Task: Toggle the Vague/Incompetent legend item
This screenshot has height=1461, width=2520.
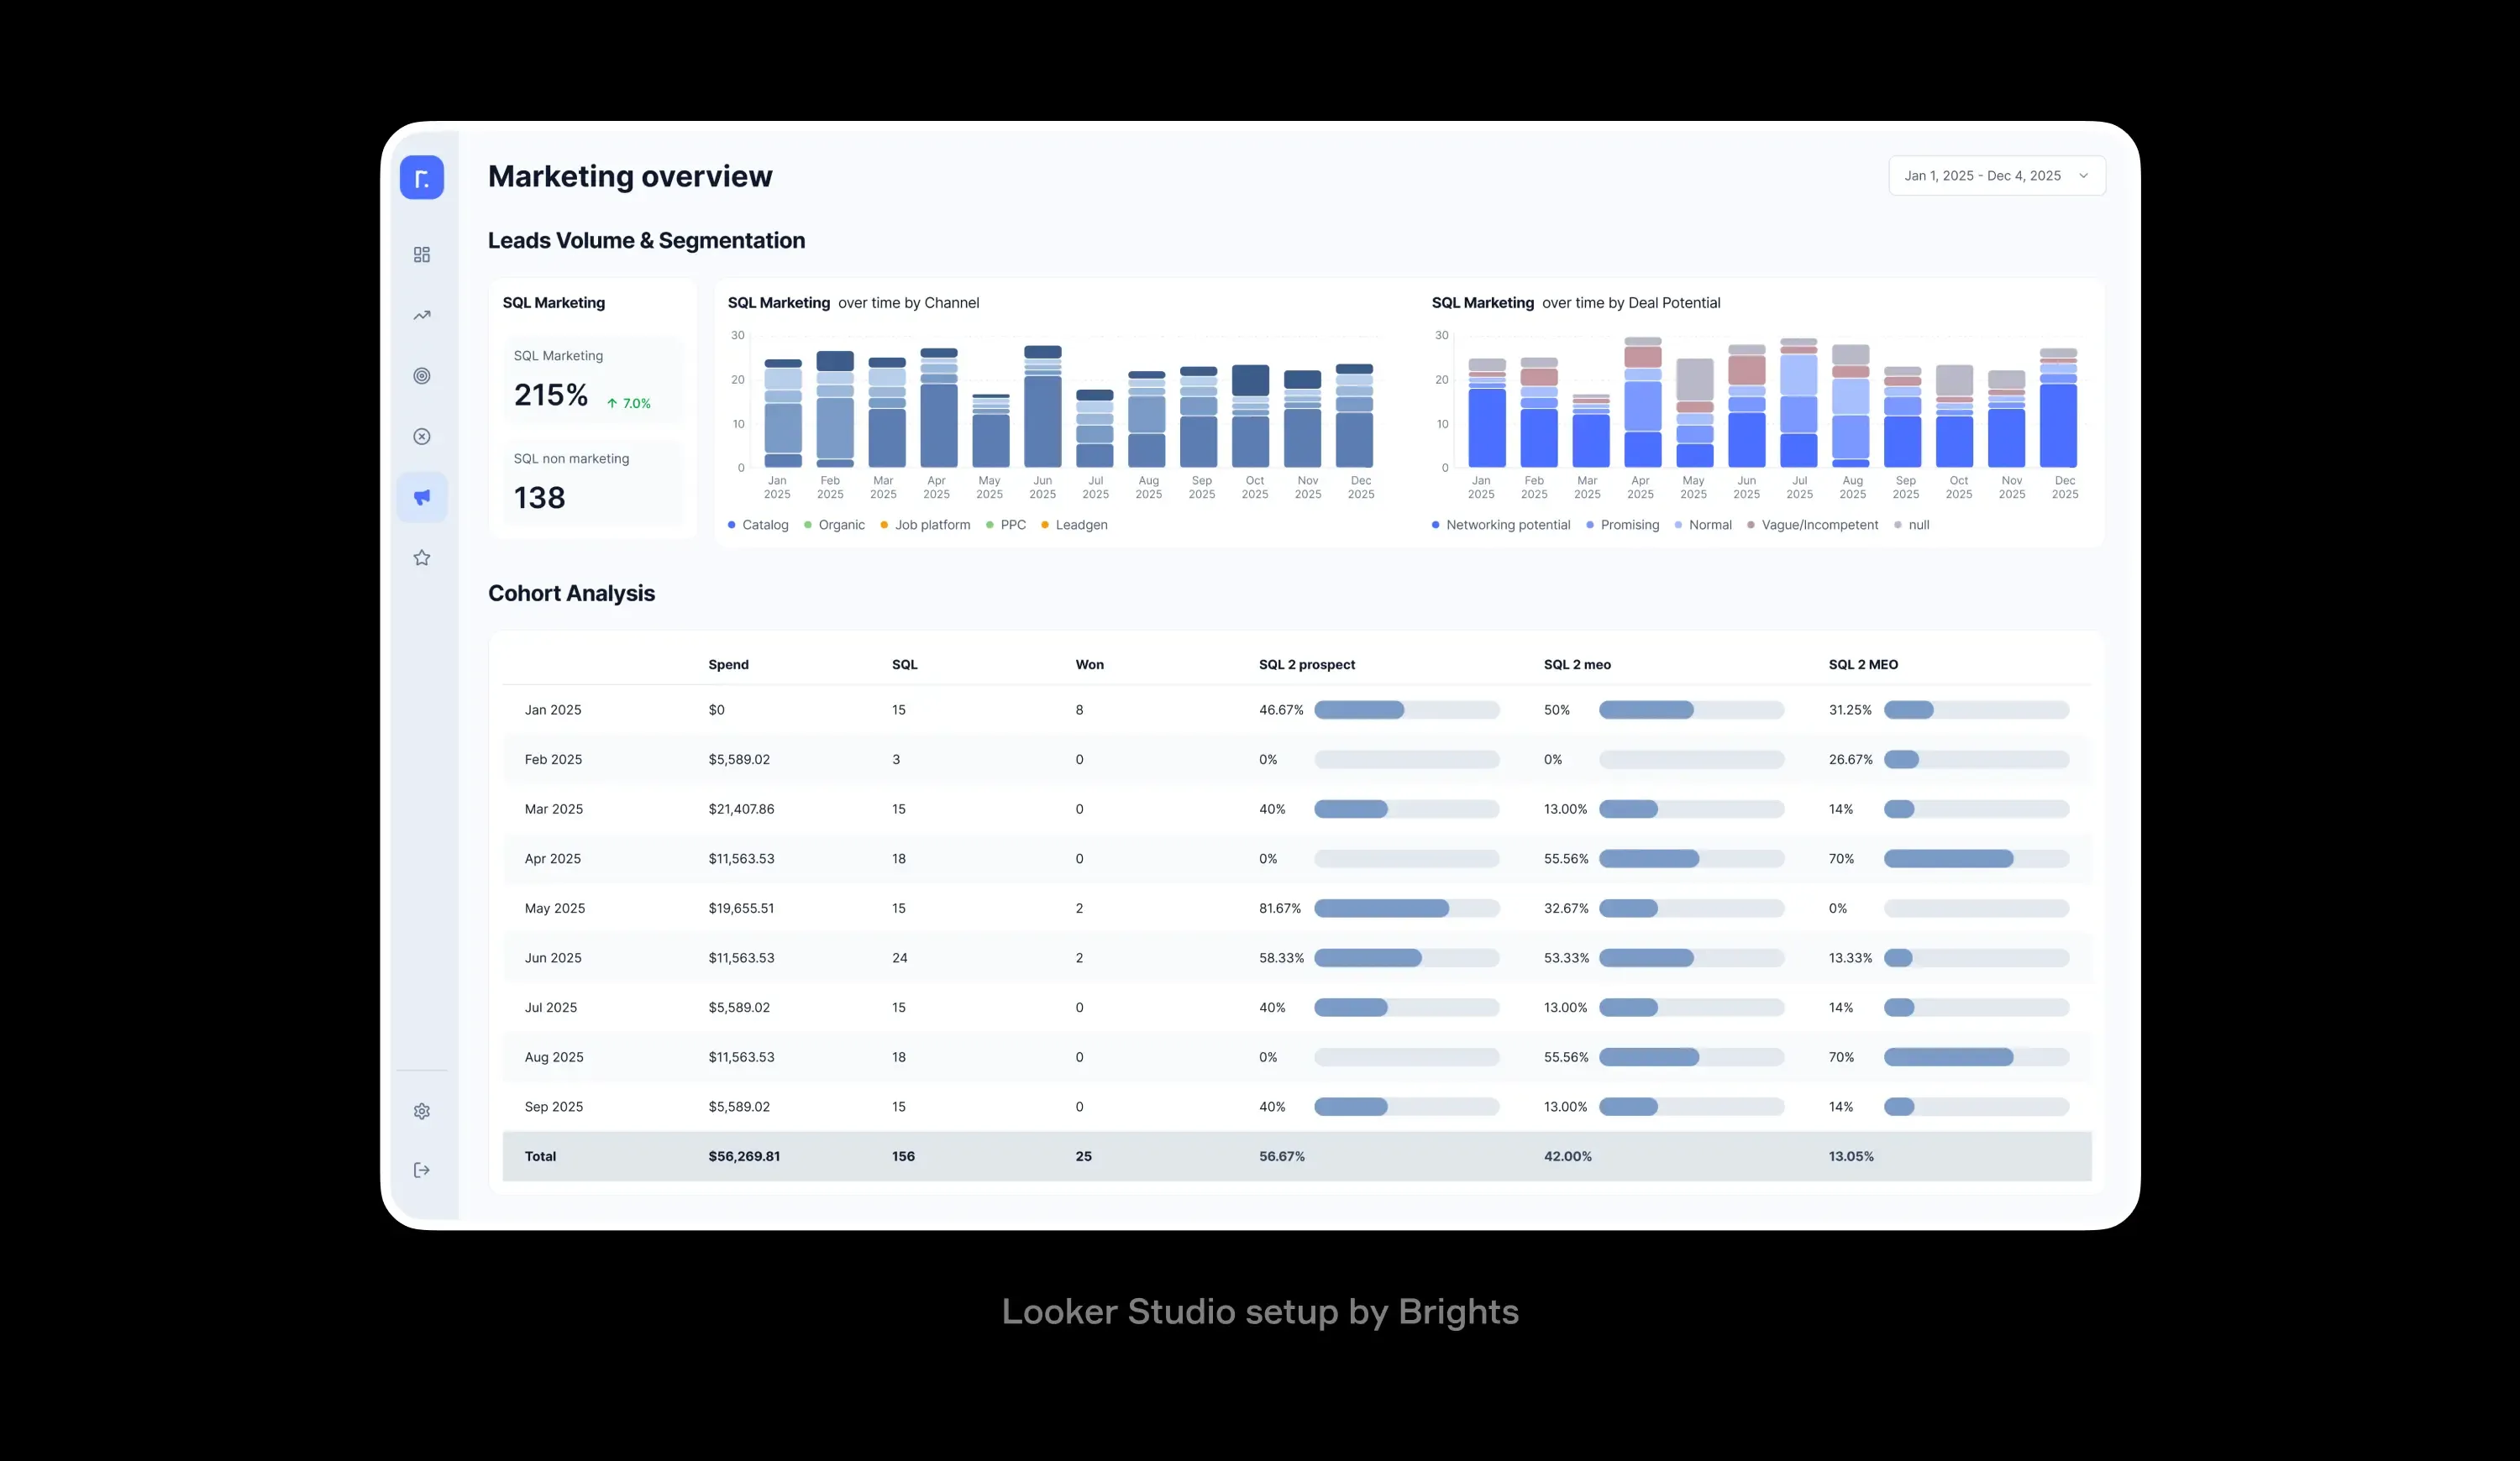Action: click(1812, 525)
